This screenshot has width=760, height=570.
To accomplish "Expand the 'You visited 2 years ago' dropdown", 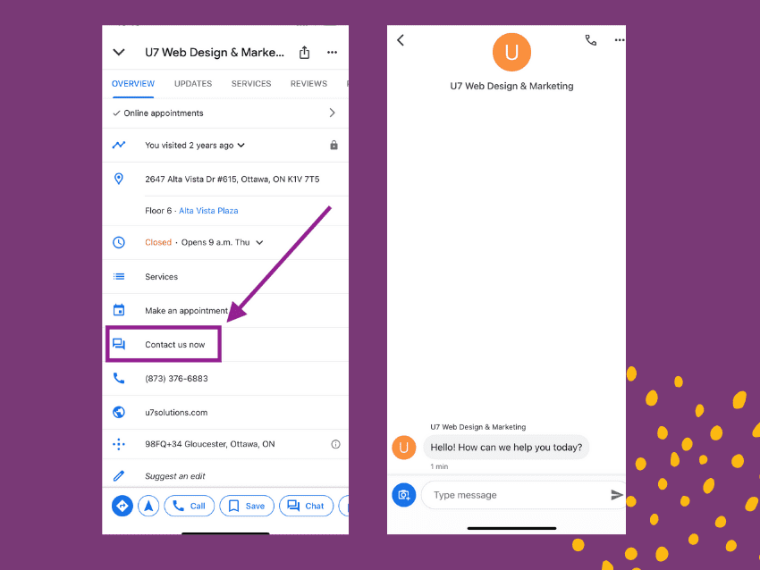I will click(x=241, y=146).
